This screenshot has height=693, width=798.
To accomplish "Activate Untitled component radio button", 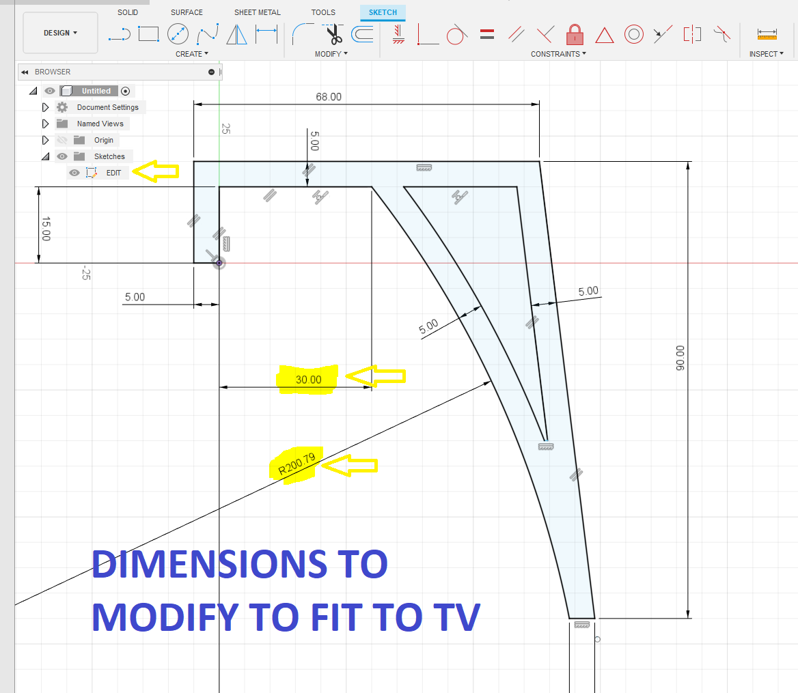I will click(125, 91).
